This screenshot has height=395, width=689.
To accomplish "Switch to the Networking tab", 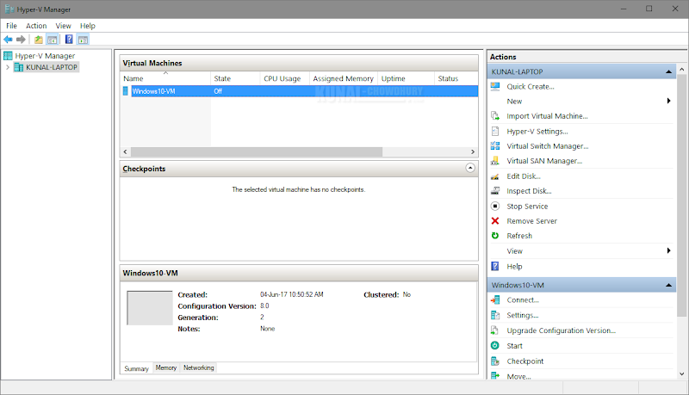I will tap(199, 367).
